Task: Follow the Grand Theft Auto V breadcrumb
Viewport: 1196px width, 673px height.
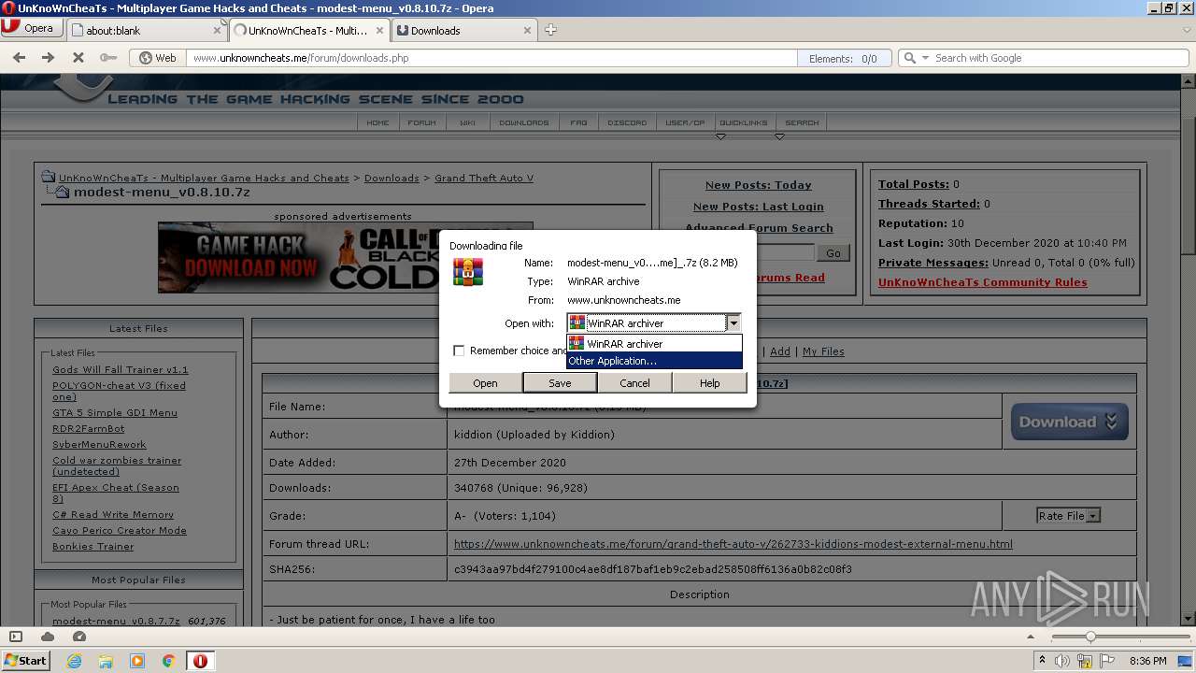Action: [484, 178]
